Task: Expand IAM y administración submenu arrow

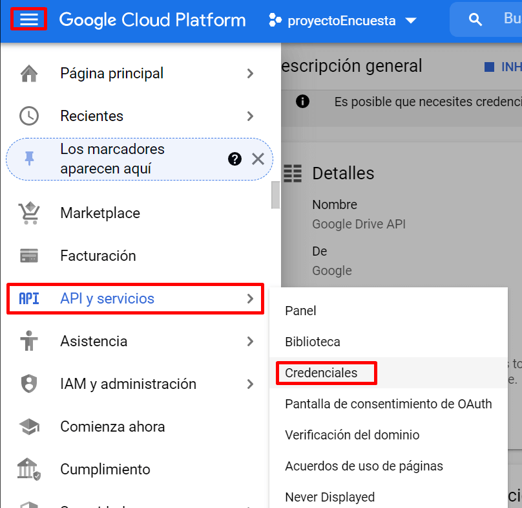Action: [x=251, y=384]
